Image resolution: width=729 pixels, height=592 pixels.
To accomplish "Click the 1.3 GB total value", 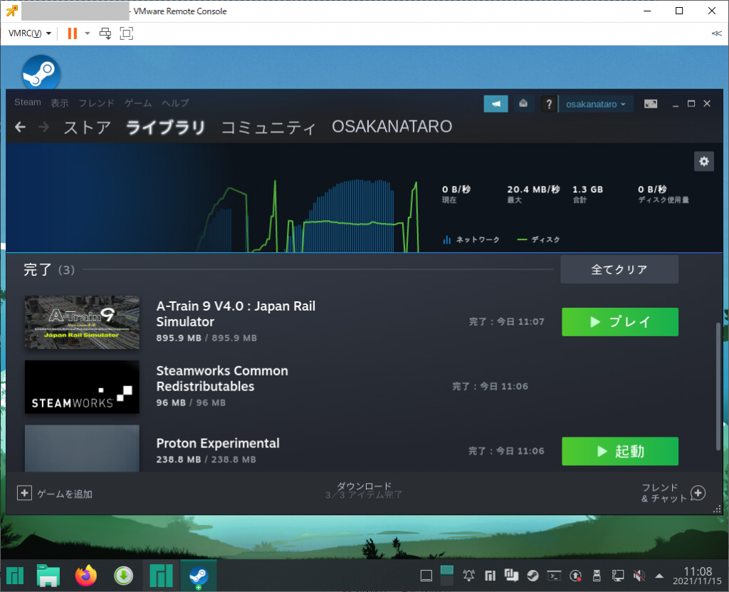I will pyautogui.click(x=587, y=189).
